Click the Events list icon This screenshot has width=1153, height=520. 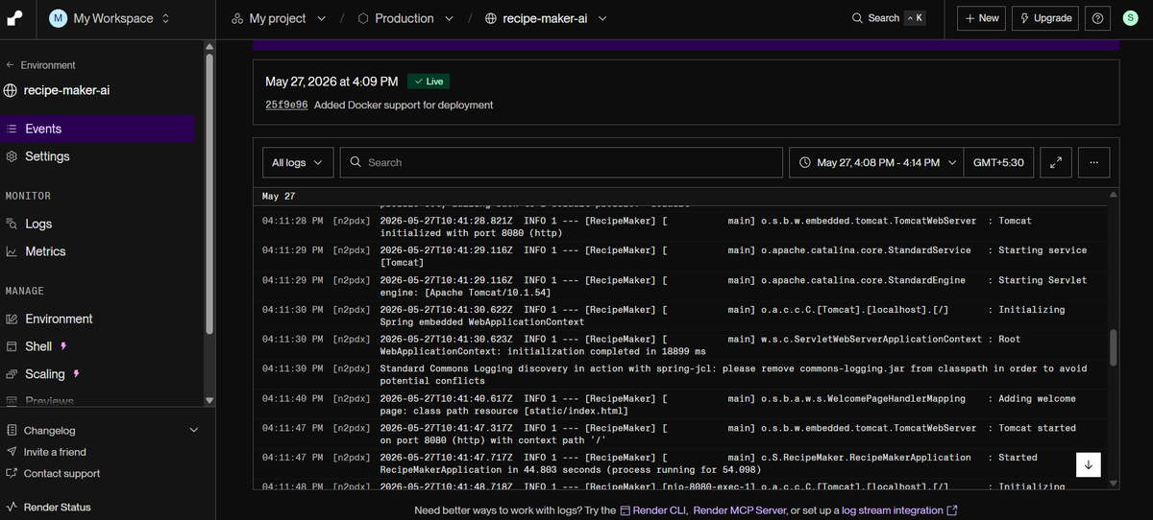12,129
